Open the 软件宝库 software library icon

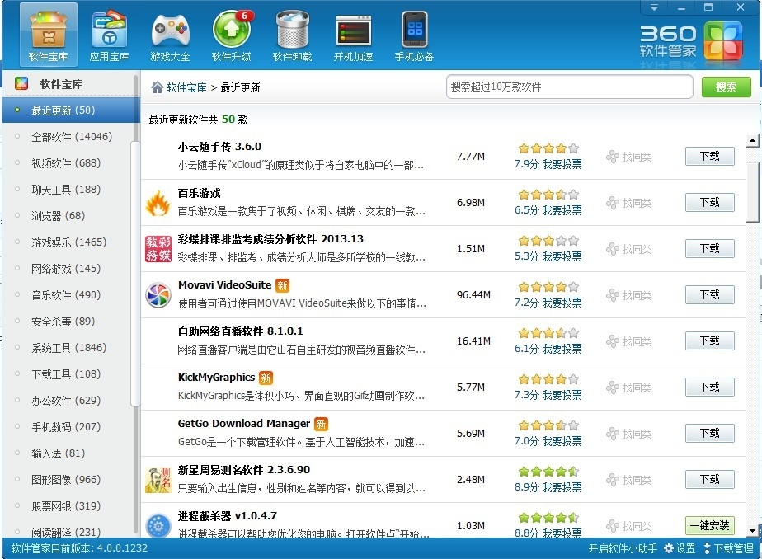48,30
